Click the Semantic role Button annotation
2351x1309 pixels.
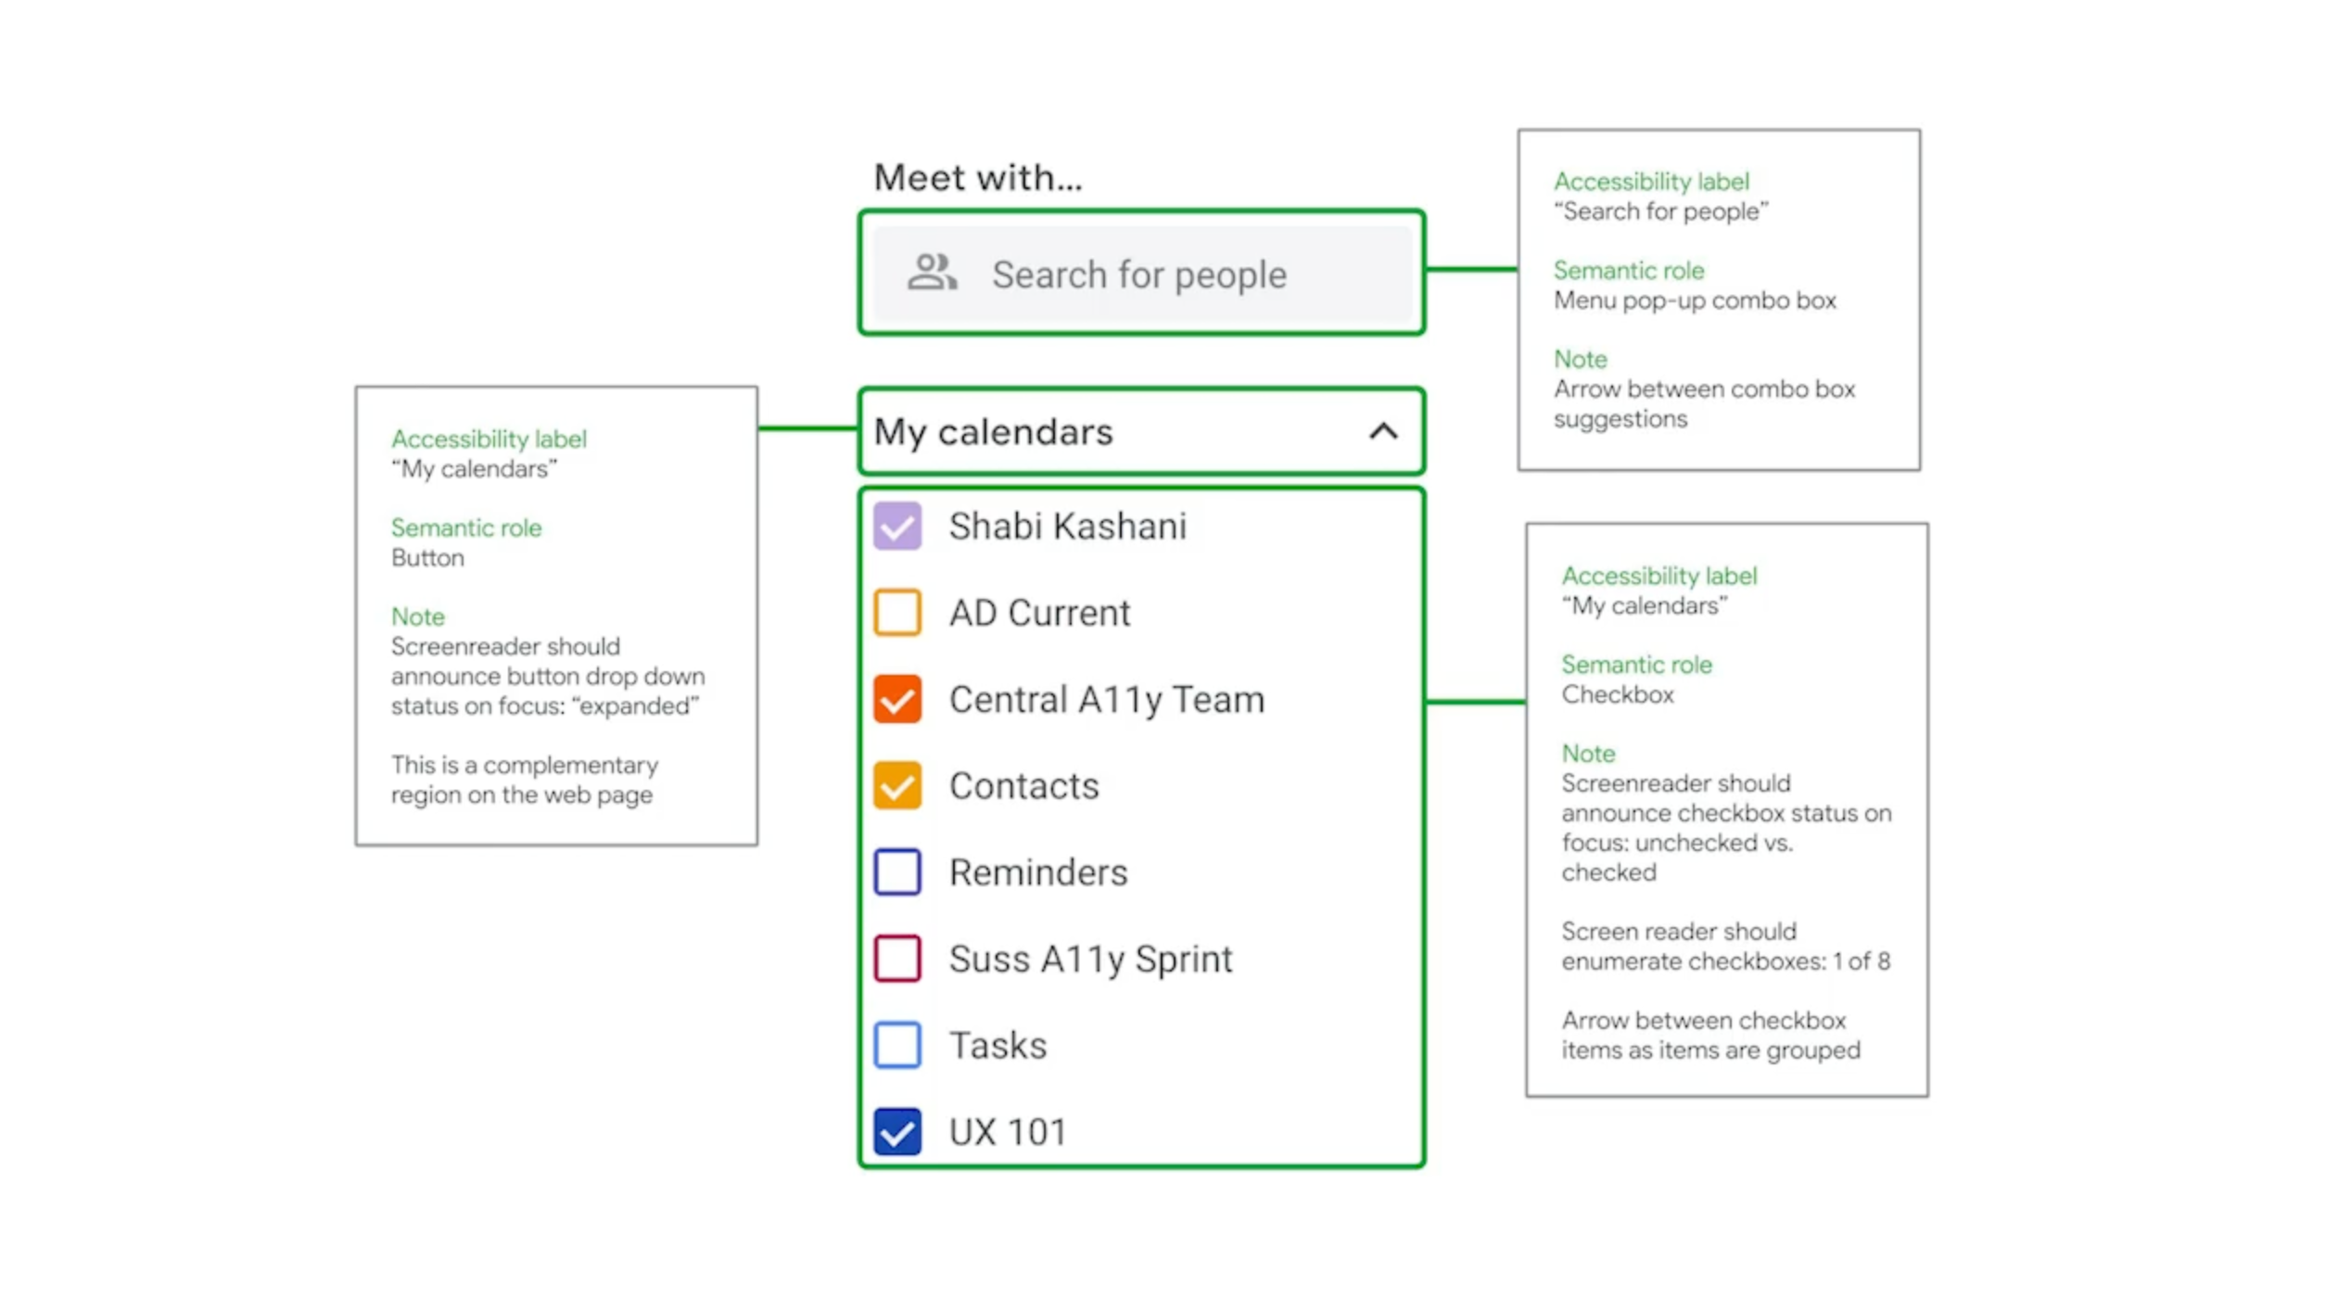tap(426, 557)
